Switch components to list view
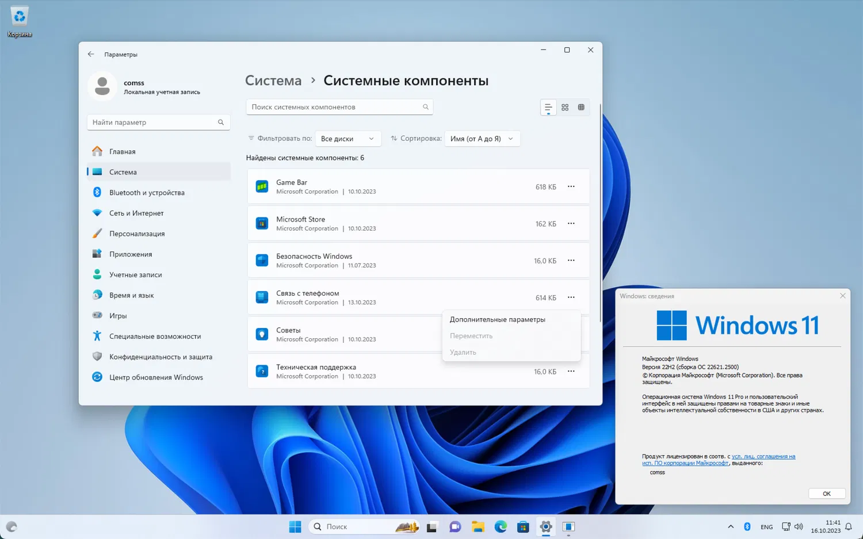The height and width of the screenshot is (539, 863). [x=548, y=108]
